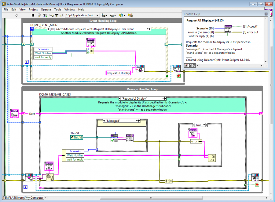The width and height of the screenshot is (275, 202).
Task: Open the "Managed" case selector dropdown
Action: tap(137, 121)
